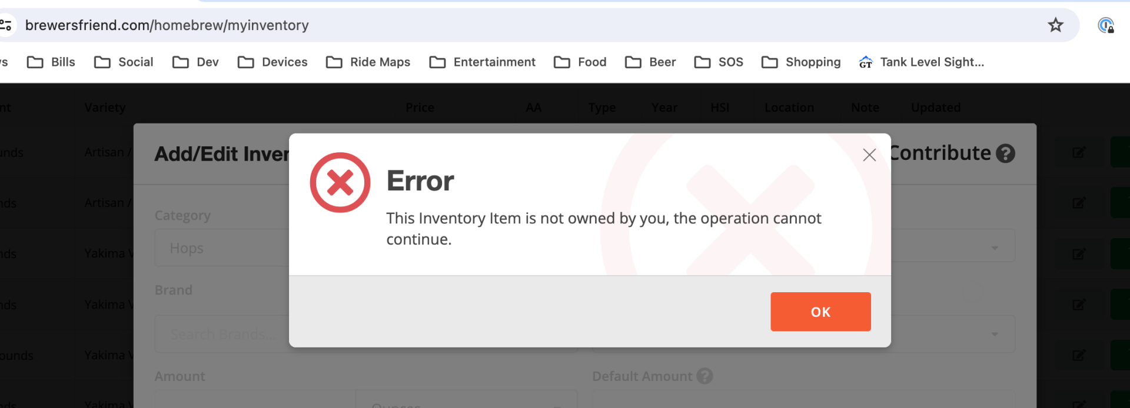Click the edit icon in the first inventory row
Viewport: 1130px width, 408px height.
[1078, 153]
